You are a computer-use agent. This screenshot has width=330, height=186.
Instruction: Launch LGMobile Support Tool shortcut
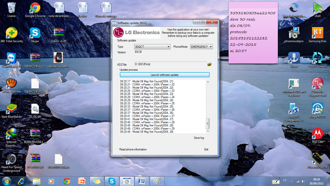[x=317, y=87]
